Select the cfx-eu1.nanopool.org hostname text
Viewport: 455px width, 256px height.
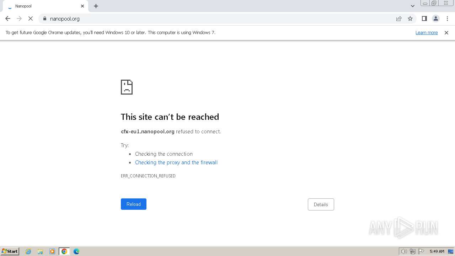148,132
